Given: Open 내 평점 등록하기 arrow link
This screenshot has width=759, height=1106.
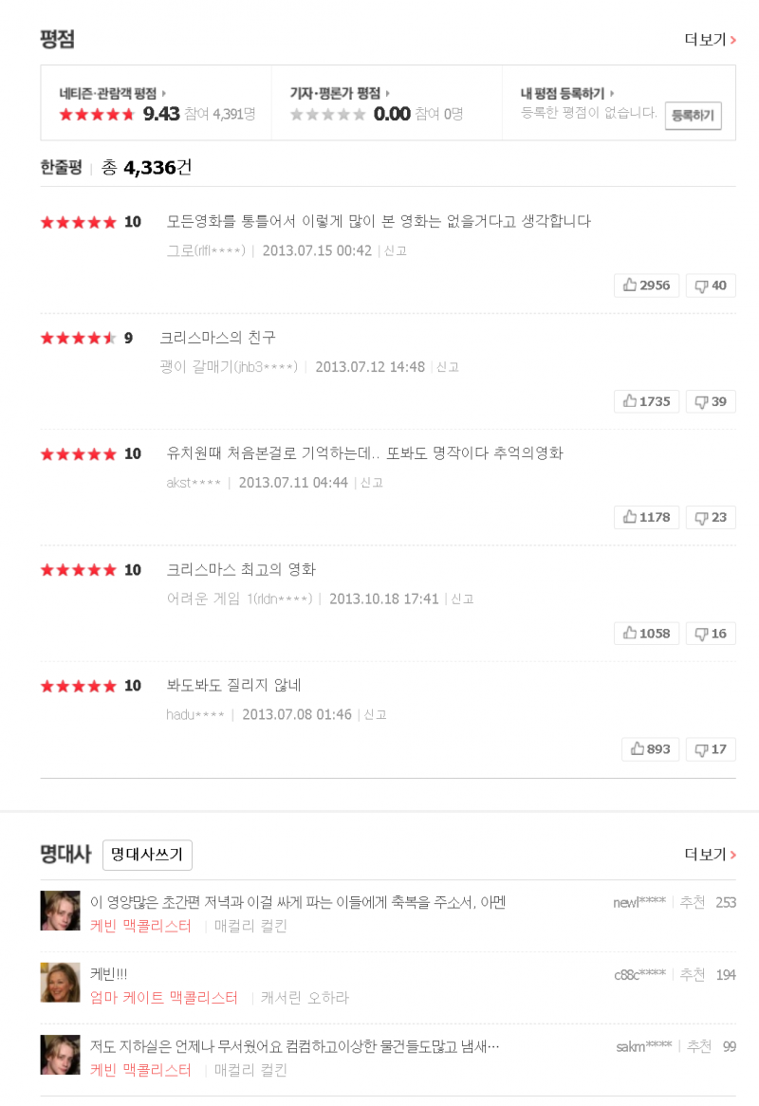Looking at the screenshot, I should (567, 93).
